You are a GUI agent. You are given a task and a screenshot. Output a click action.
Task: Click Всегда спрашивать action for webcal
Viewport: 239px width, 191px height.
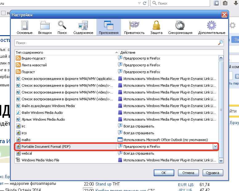(139, 153)
